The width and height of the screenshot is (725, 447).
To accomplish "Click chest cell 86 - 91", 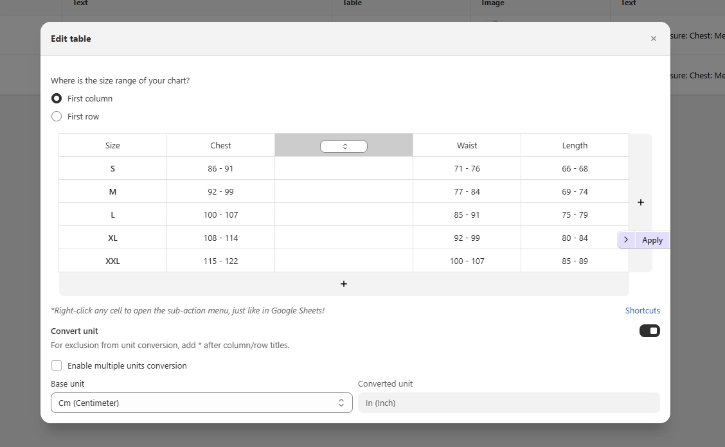I will coord(220,168).
